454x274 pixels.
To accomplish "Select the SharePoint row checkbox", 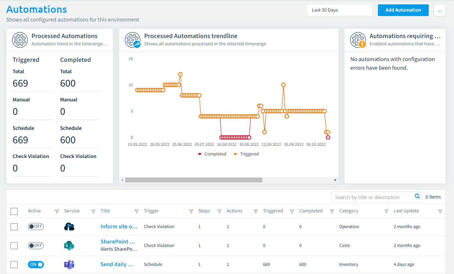I will (x=14, y=246).
